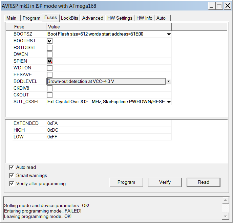The width and height of the screenshot is (233, 223).
Task: Tick the CKDIV8 fuse checkbox
Action: tap(50, 88)
